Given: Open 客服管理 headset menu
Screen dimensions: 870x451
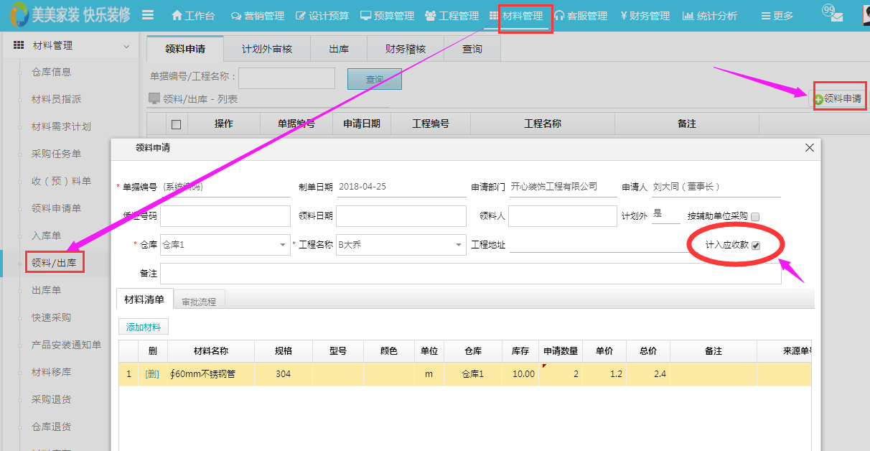Looking at the screenshot, I should [559, 16].
